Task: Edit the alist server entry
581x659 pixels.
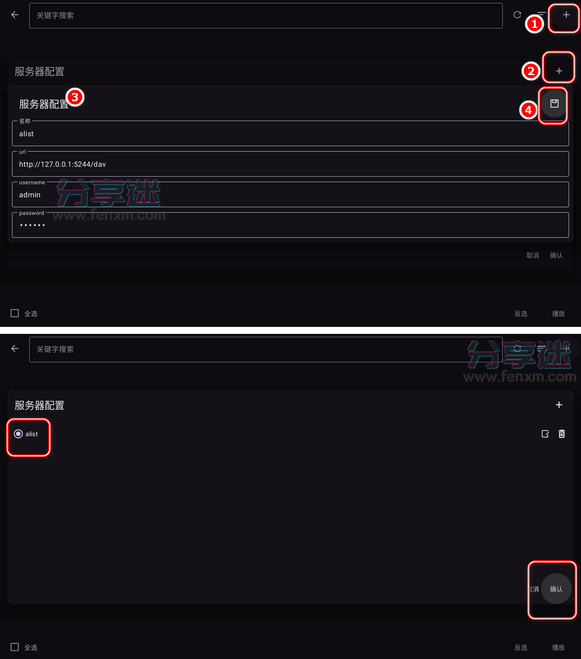Action: [x=545, y=434]
